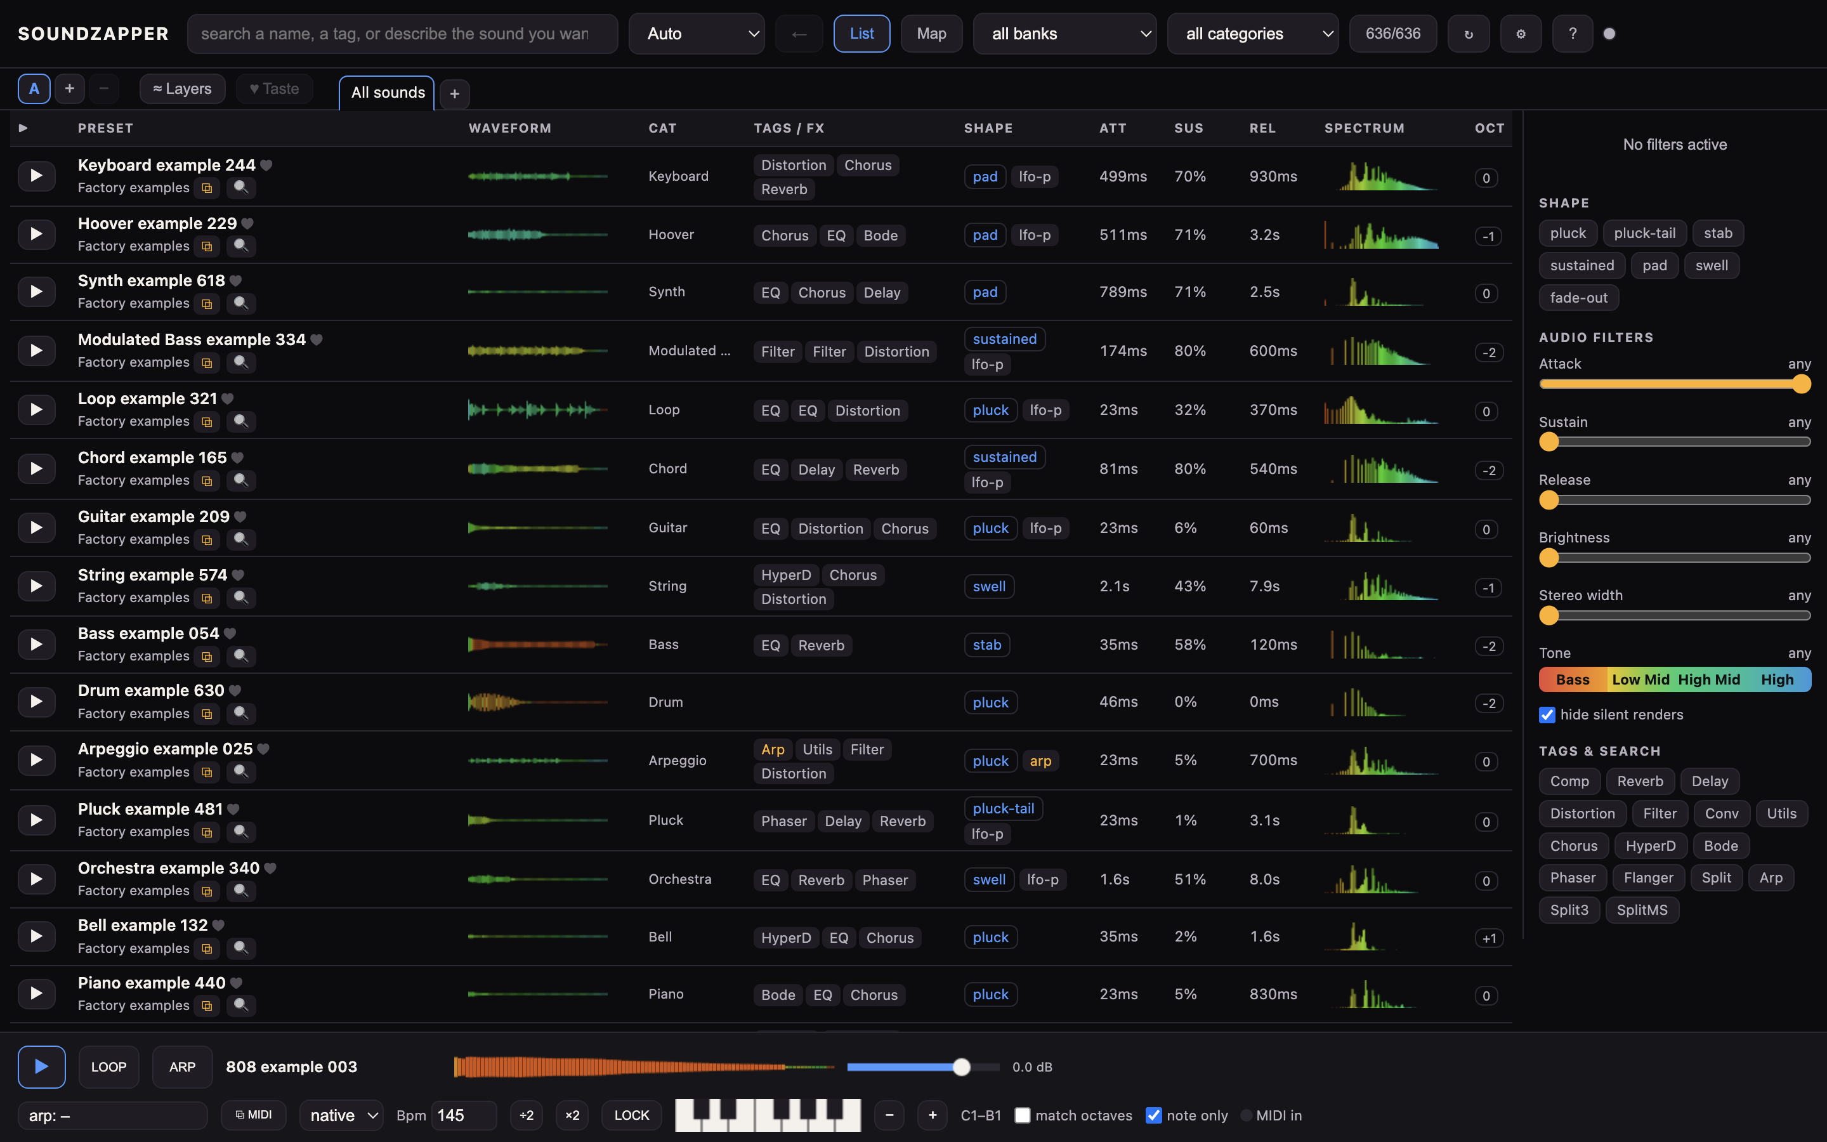
Task: Switch to the Map view
Action: (x=931, y=34)
